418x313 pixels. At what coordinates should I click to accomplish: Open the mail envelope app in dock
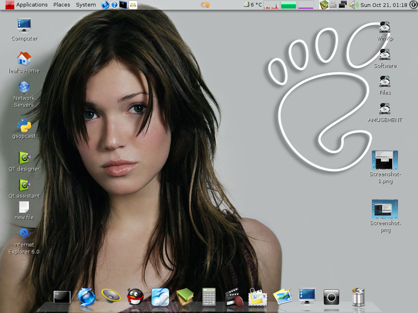pyautogui.click(x=258, y=297)
